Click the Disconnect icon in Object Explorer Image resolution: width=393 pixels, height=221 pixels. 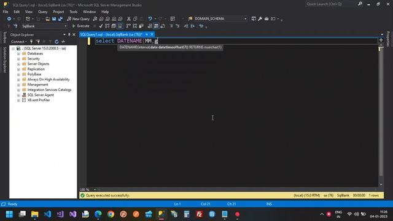pyautogui.click(x=38, y=42)
